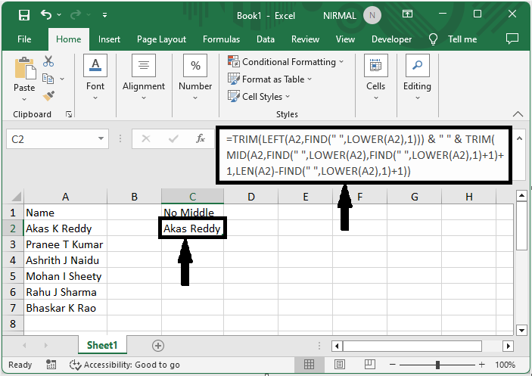The image size is (532, 376).
Task: Open the Formulas ribbon tab
Action: (221, 39)
